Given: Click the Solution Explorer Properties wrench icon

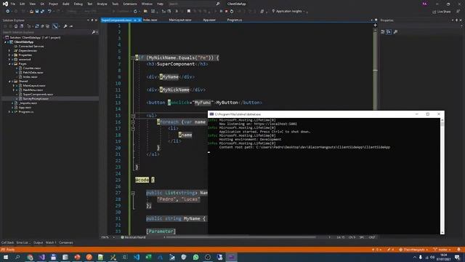Looking at the screenshot, I should point(65,26).
